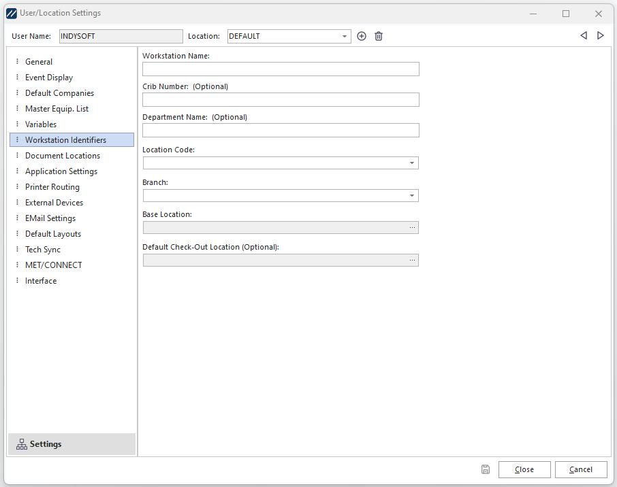Open the Location dropdown showing DEFAULT

coord(345,36)
